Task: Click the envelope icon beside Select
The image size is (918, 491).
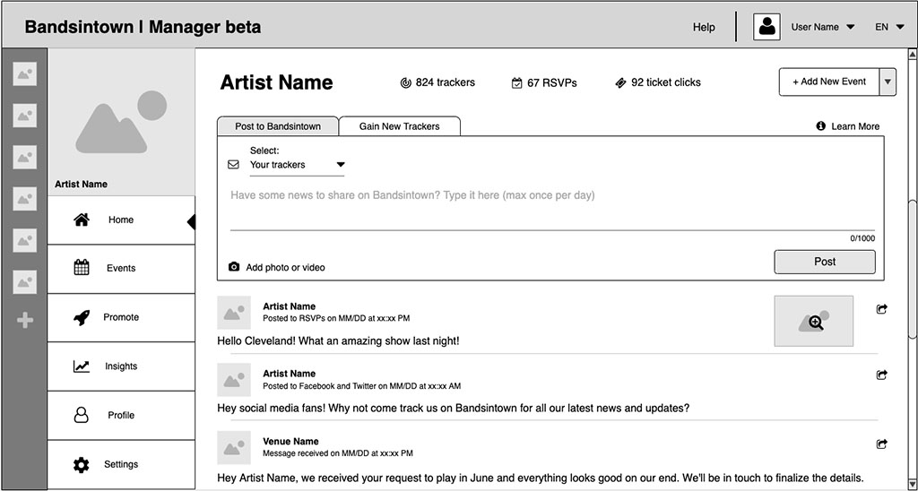Action: 233,165
